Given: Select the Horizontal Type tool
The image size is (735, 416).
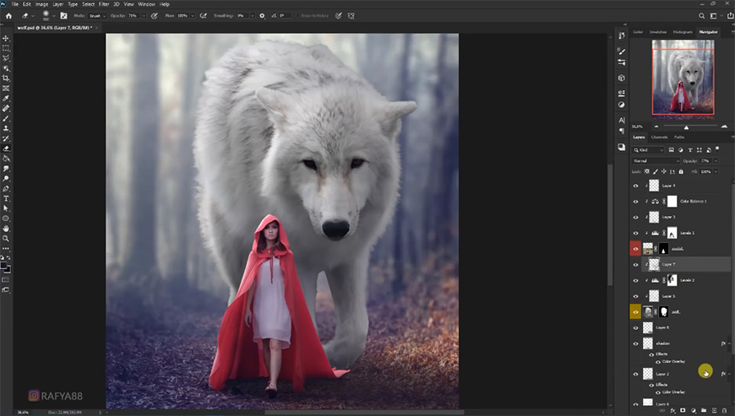Looking at the screenshot, I should 6,199.
